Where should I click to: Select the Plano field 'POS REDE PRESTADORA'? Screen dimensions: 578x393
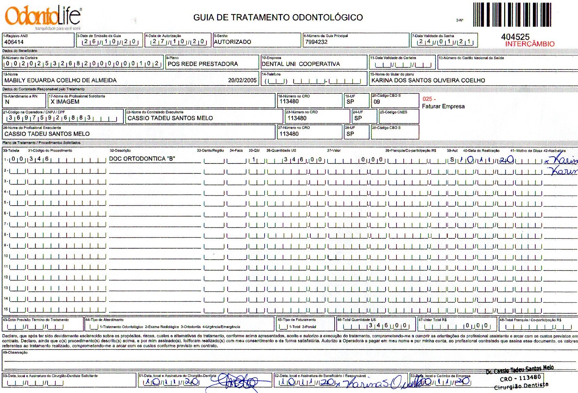[x=212, y=62]
